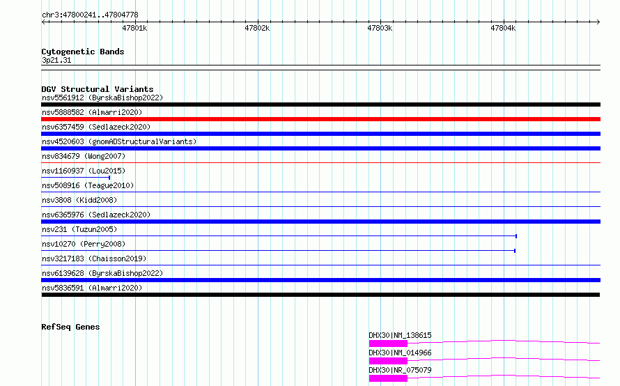Select the 3p21.31 band label

[56, 60]
